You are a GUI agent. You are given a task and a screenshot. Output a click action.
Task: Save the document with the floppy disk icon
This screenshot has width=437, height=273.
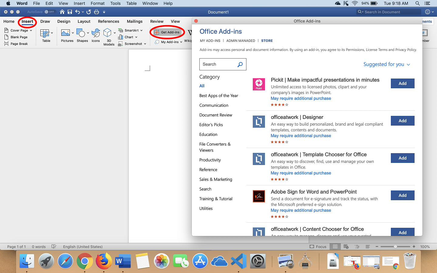click(x=70, y=12)
